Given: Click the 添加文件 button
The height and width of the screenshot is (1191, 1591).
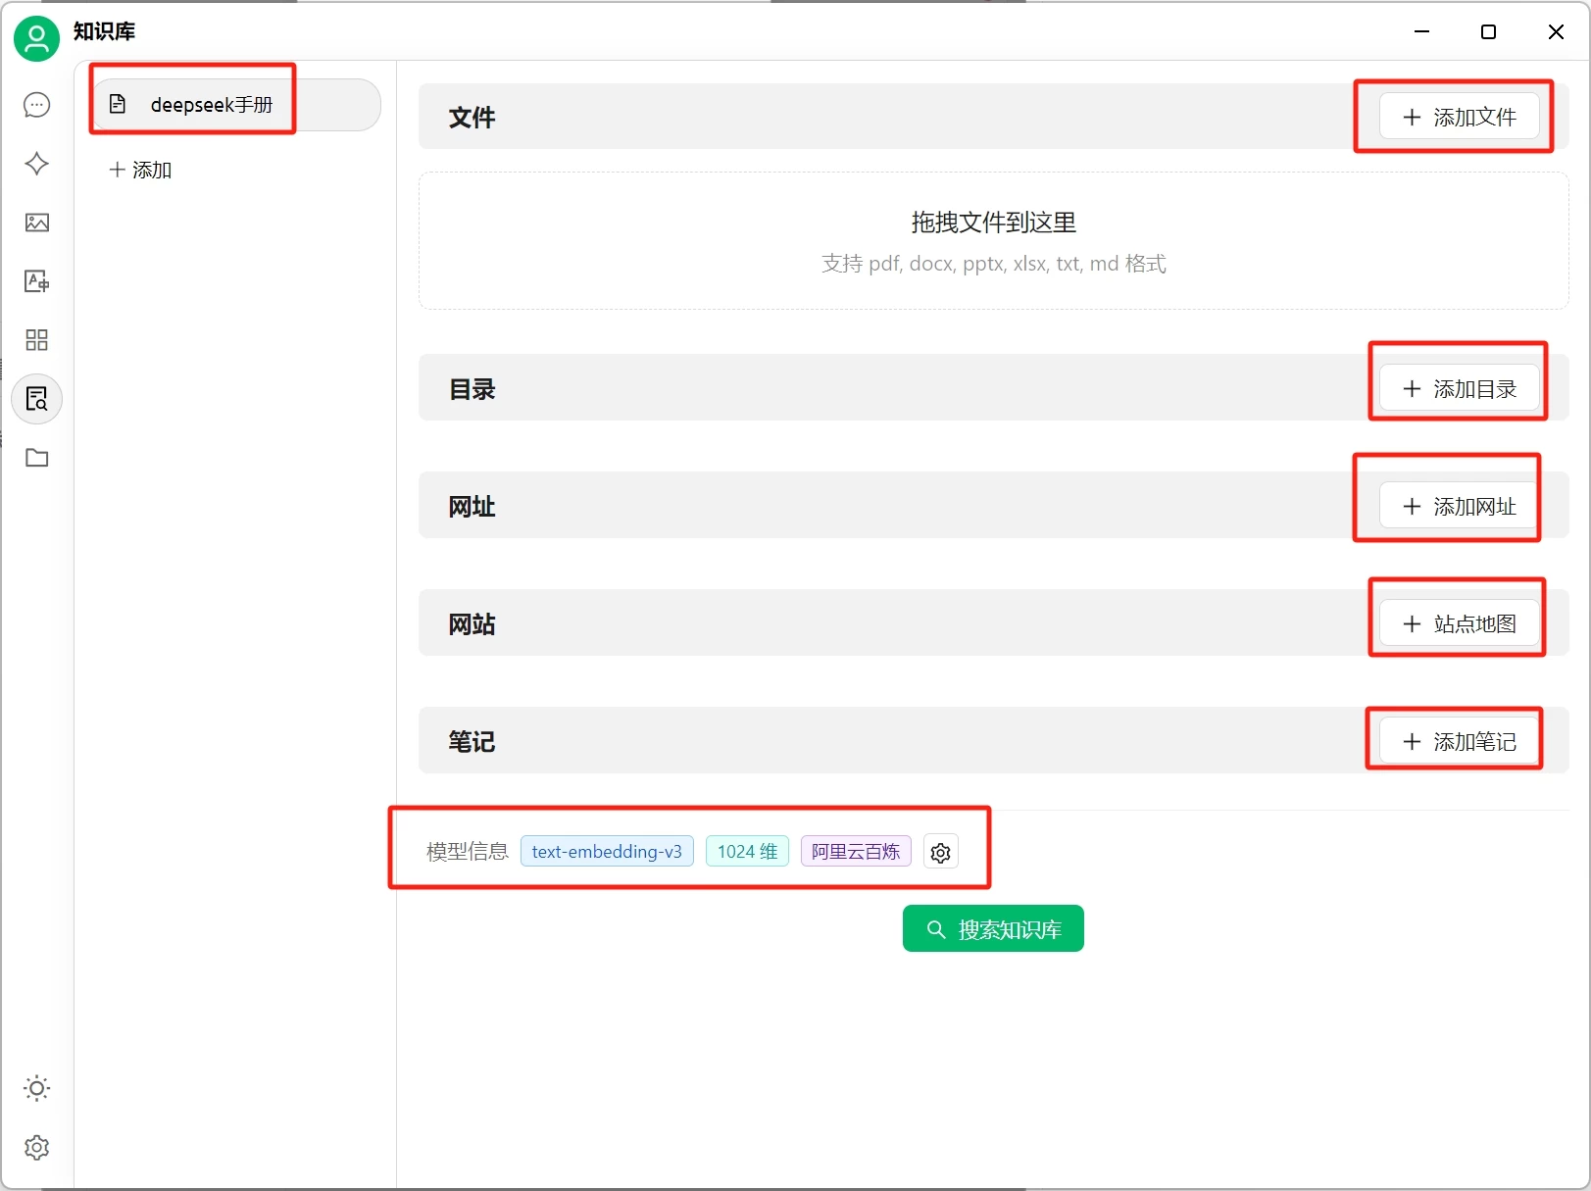Looking at the screenshot, I should 1458,117.
